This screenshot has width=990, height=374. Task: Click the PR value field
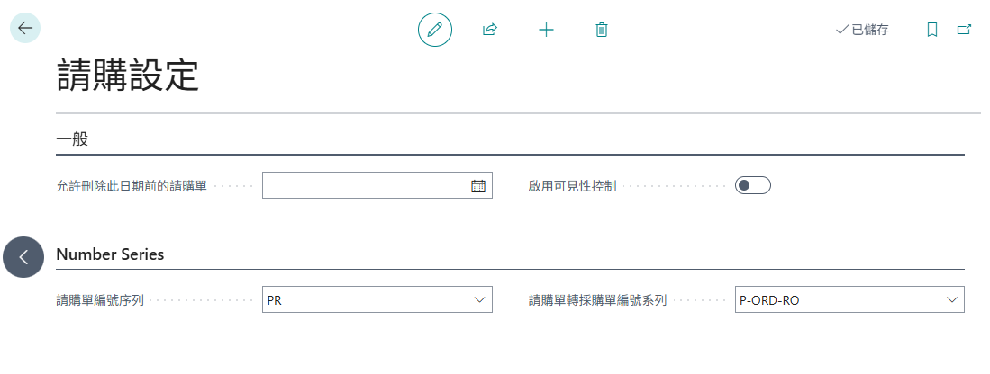377,299
